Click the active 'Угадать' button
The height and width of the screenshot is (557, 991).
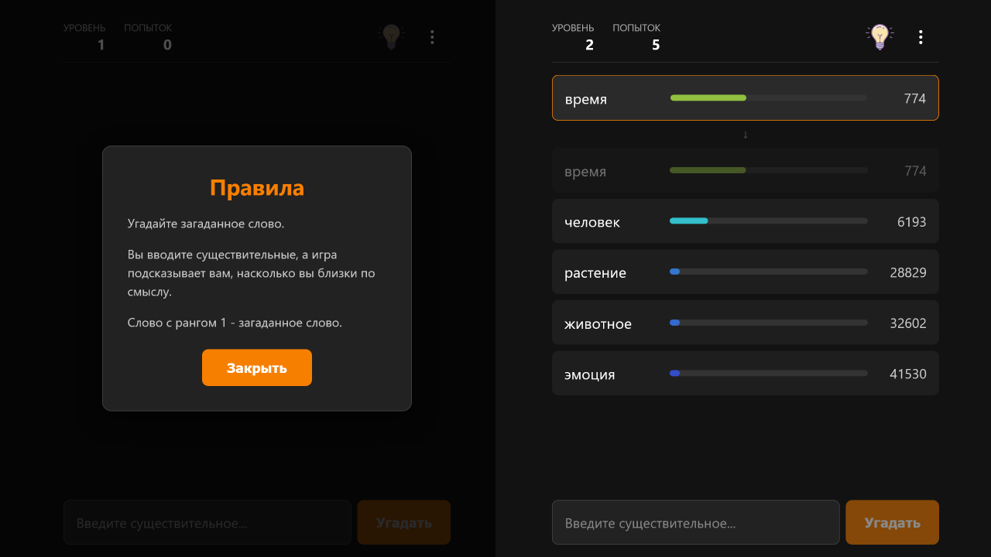click(892, 522)
